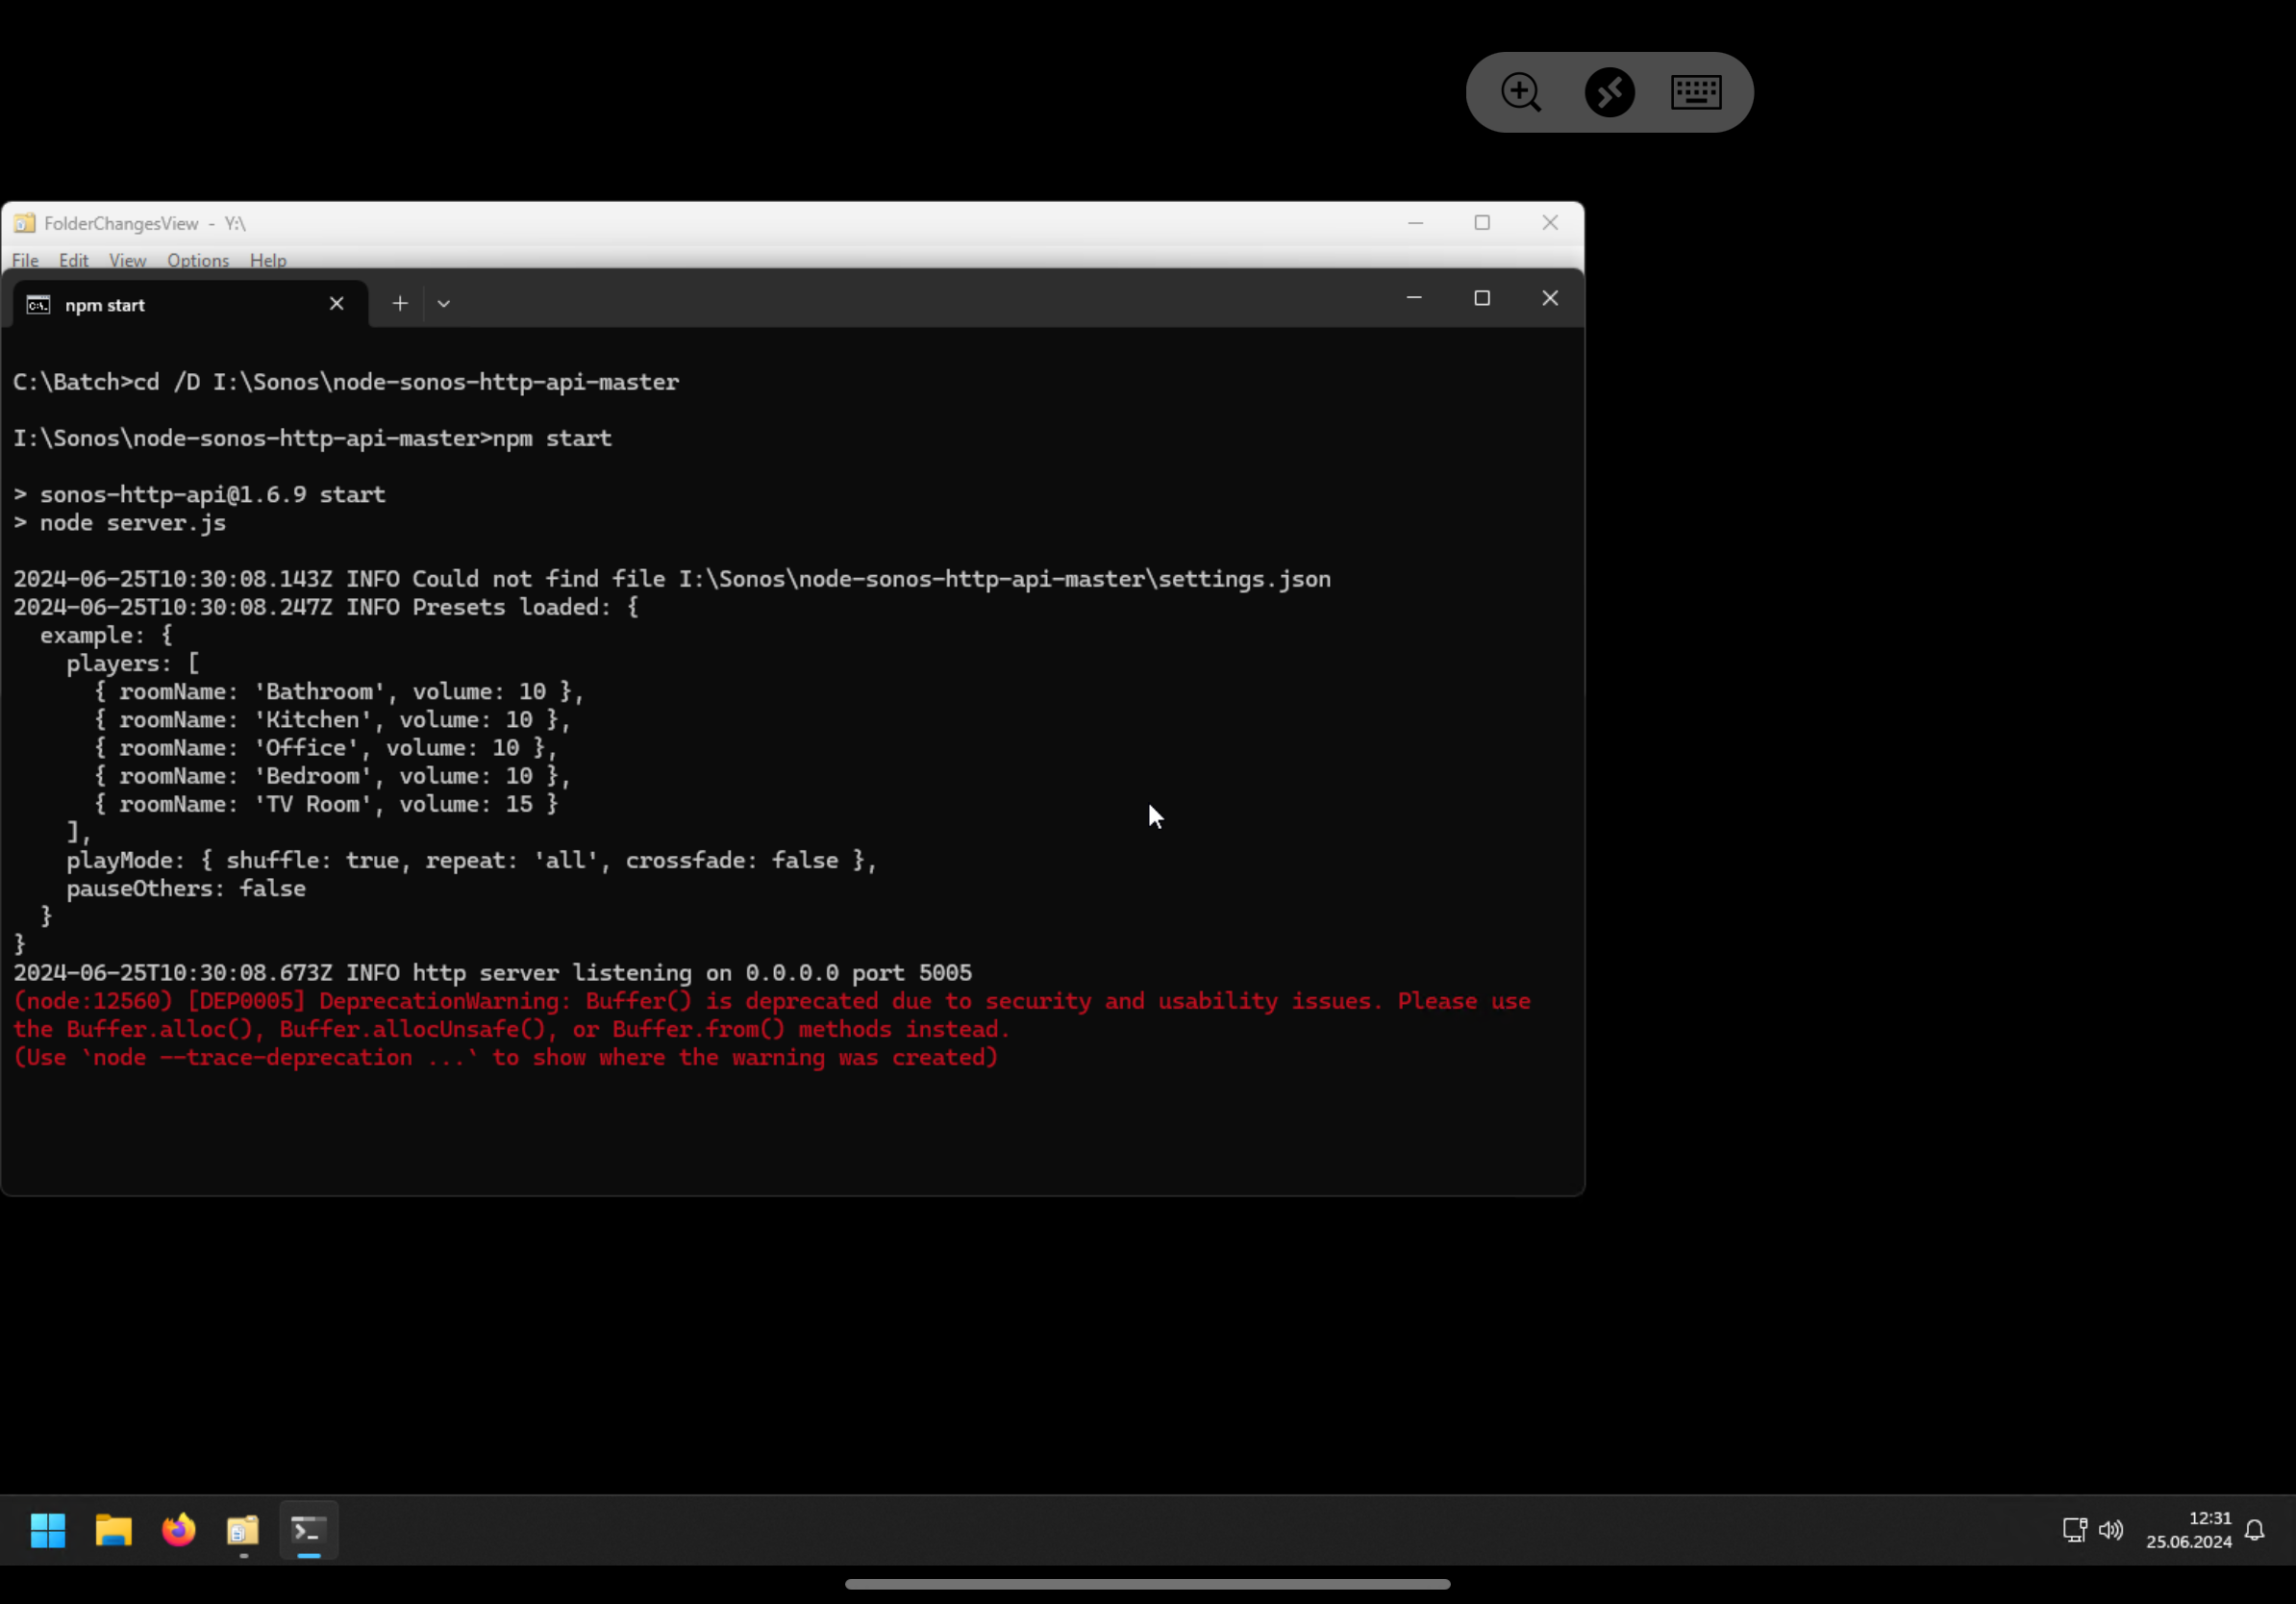The width and height of the screenshot is (2296, 1604).
Task: Click the remote desktop connection icon
Action: pyautogui.click(x=1609, y=92)
